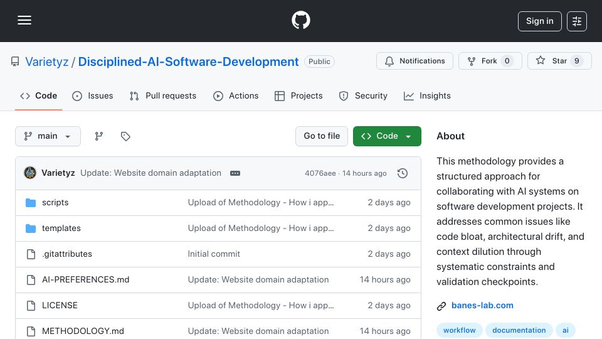Fork this repository

[x=490, y=61]
